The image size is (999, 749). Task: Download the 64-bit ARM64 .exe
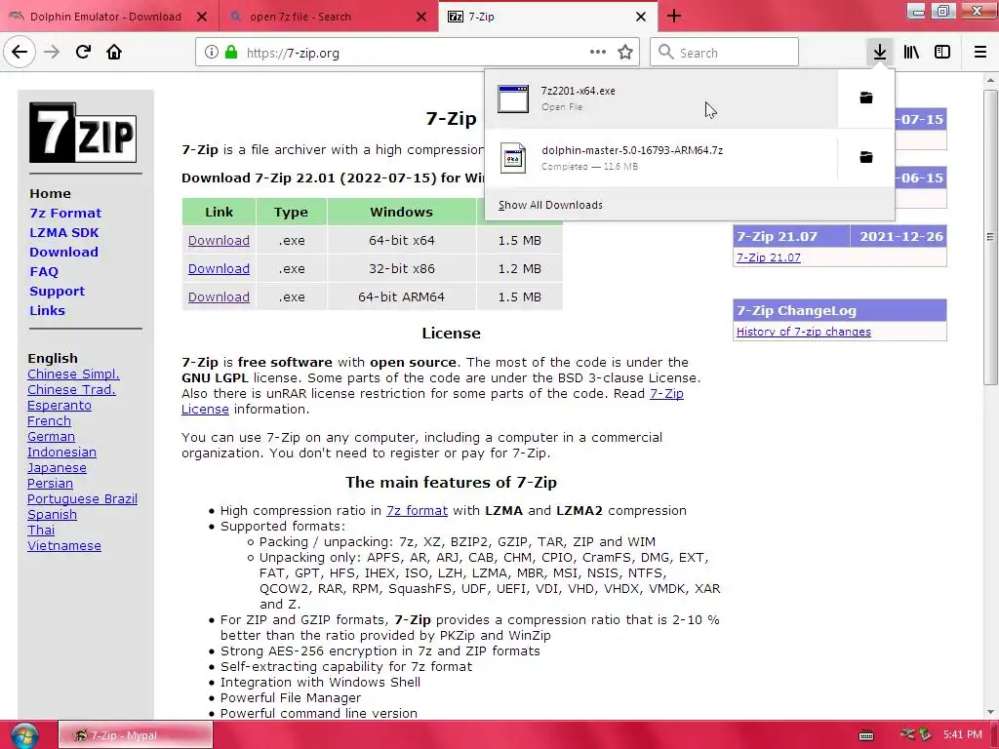(219, 296)
